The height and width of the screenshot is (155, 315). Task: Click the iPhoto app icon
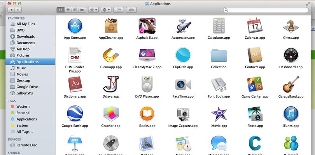(255, 114)
